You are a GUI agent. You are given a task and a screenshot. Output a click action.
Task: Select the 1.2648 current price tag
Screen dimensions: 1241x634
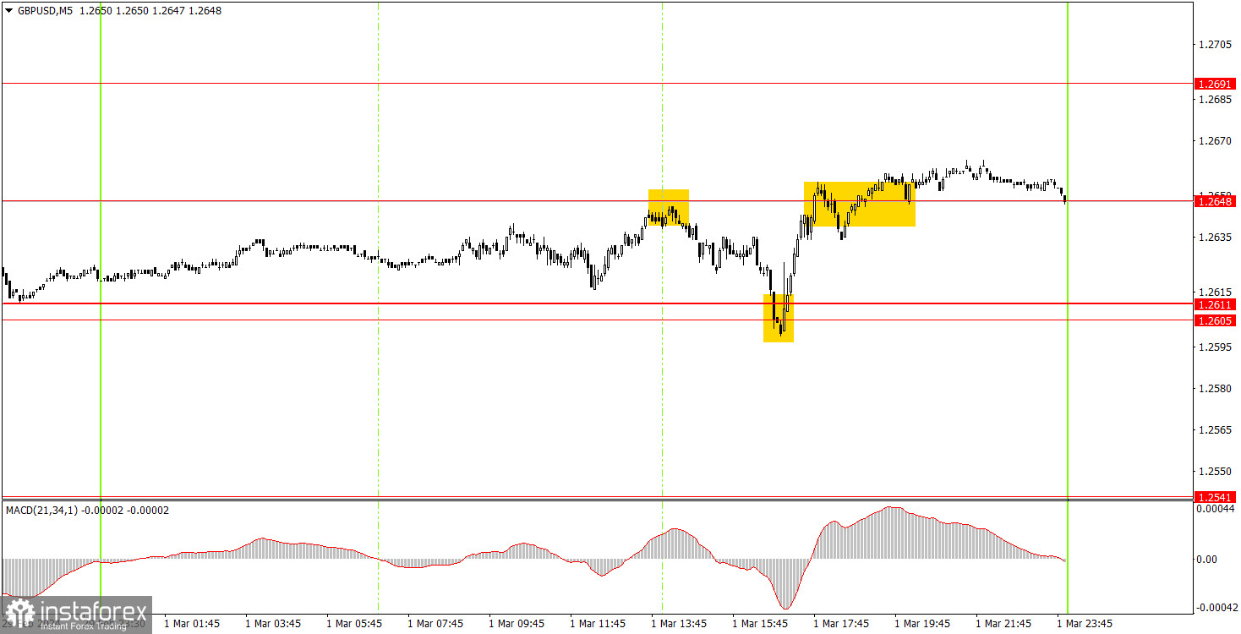(x=1215, y=201)
